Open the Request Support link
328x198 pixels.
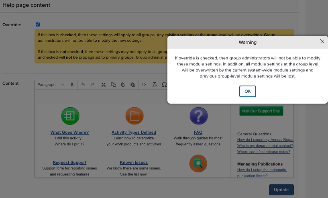pos(69,162)
